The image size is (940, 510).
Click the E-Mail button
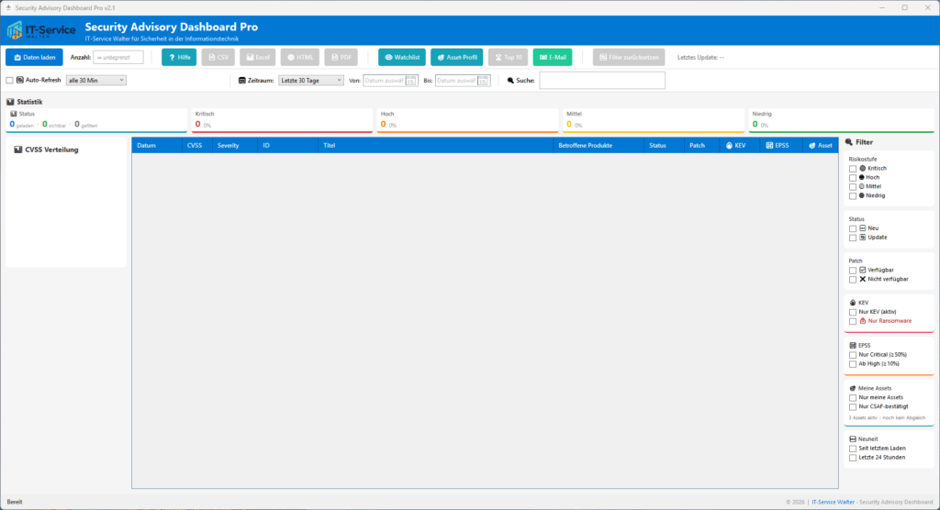click(552, 58)
